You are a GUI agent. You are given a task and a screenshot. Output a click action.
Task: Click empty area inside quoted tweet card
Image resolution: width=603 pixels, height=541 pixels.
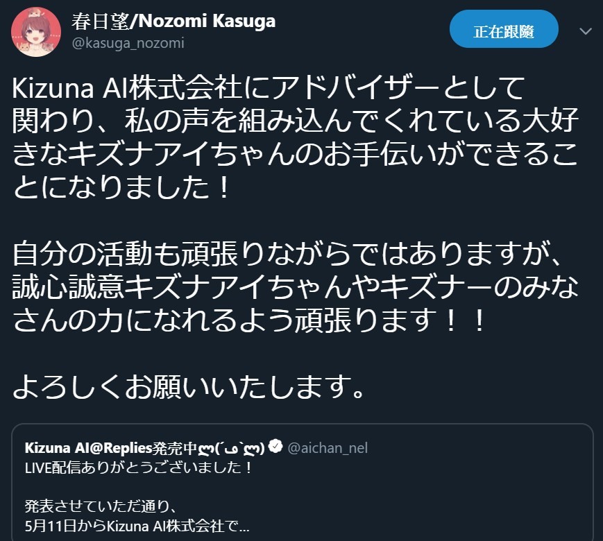pos(442,496)
